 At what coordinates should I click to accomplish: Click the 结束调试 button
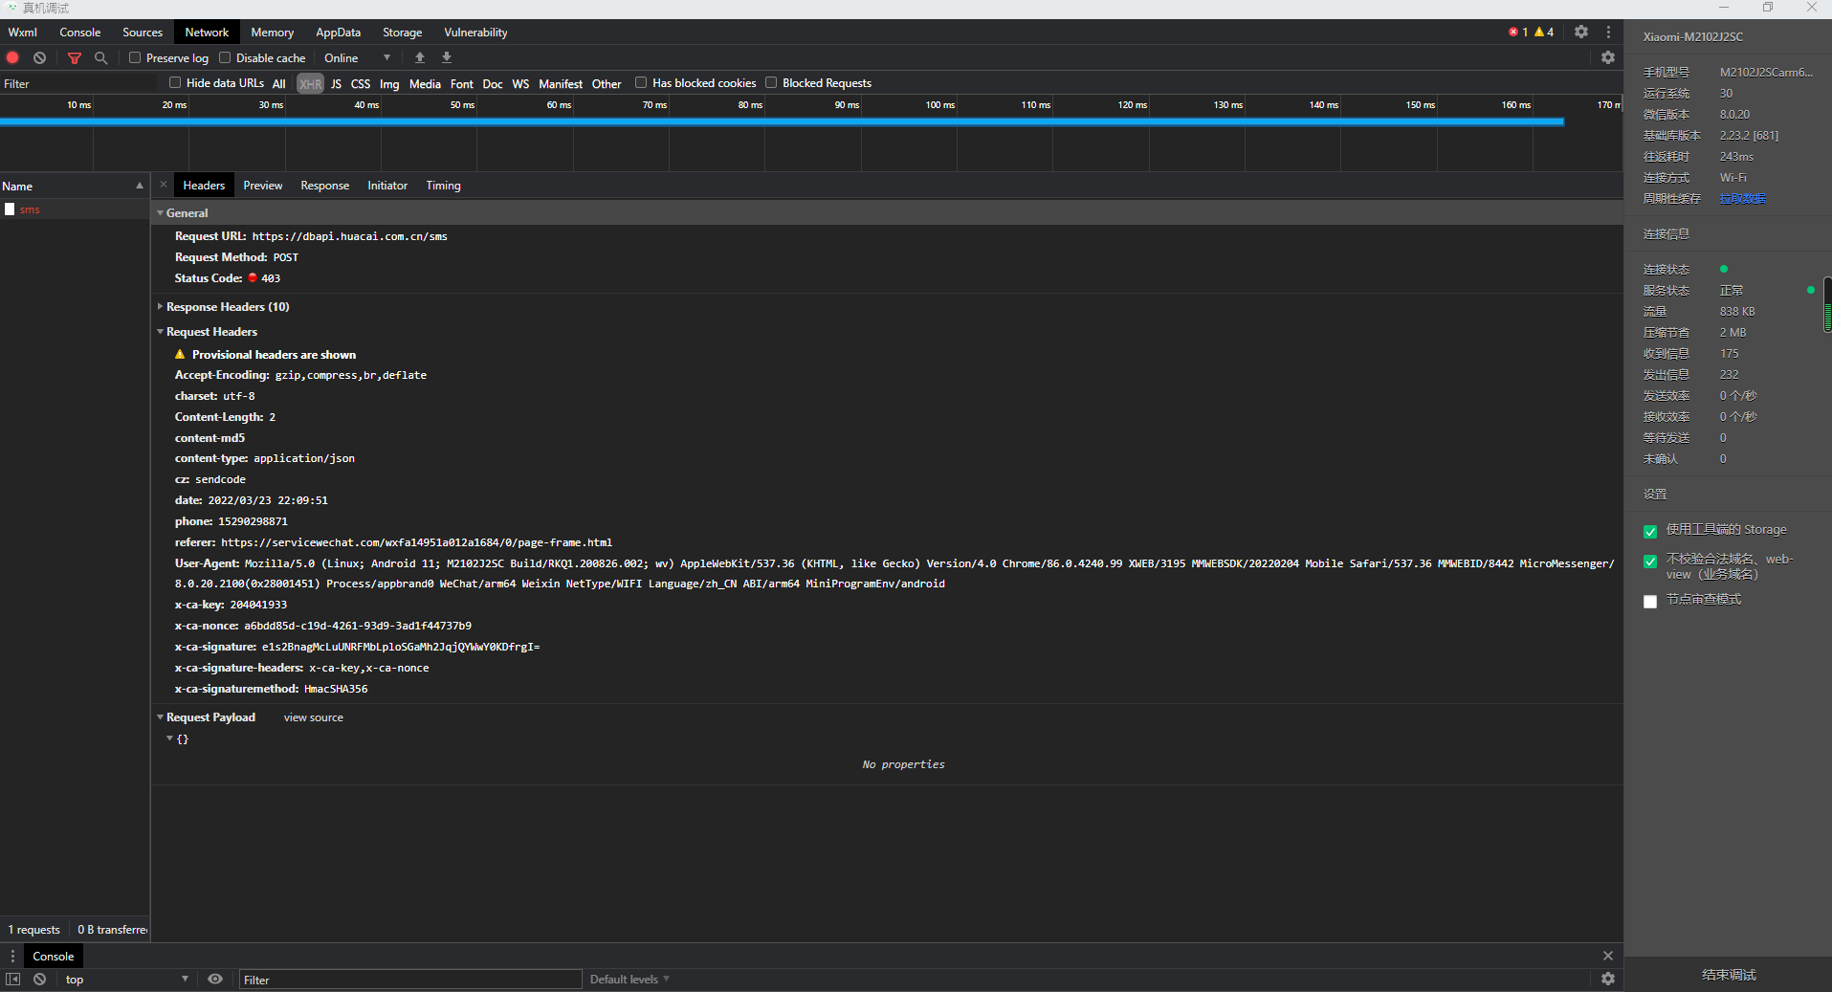[1729, 975]
